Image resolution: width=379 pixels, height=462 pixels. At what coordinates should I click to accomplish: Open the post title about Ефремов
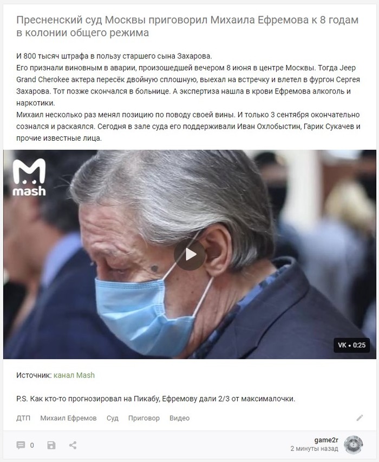pyautogui.click(x=187, y=26)
